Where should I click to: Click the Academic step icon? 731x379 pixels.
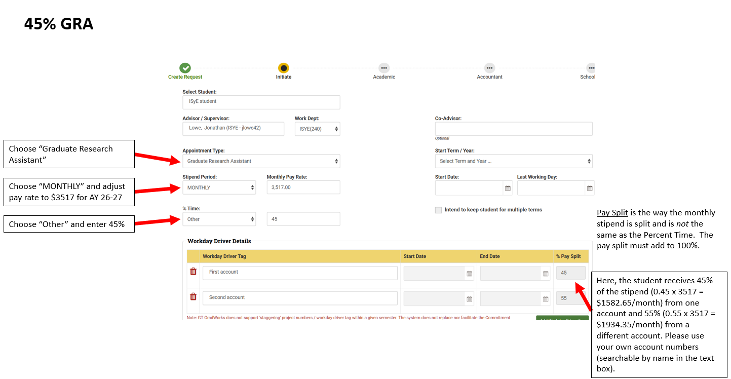tap(384, 68)
